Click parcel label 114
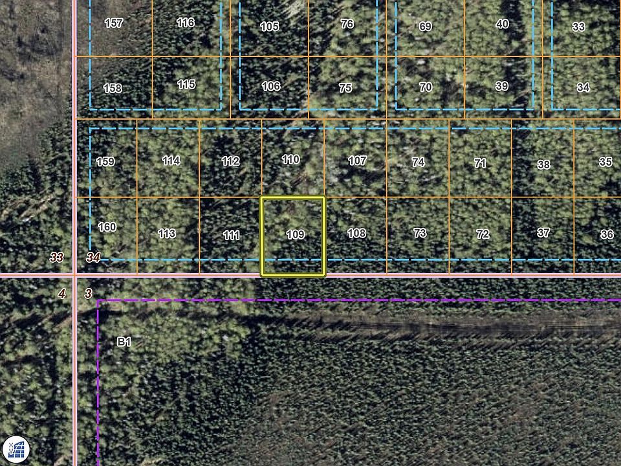Viewport: 621px width, 466px height. pyautogui.click(x=171, y=161)
